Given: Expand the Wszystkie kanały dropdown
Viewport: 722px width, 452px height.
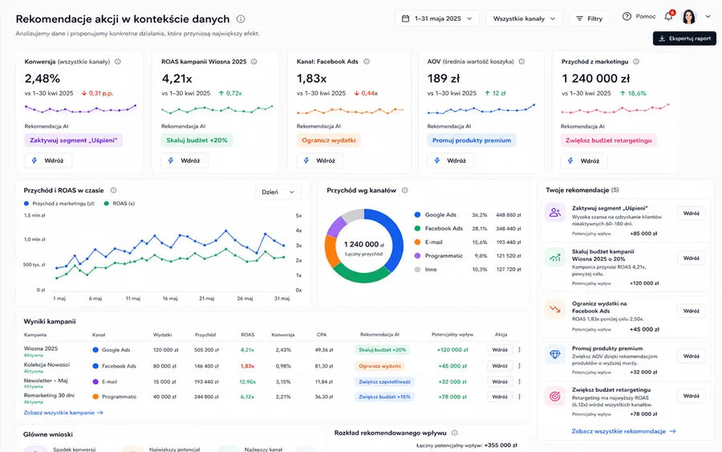Looking at the screenshot, I should click(524, 19).
